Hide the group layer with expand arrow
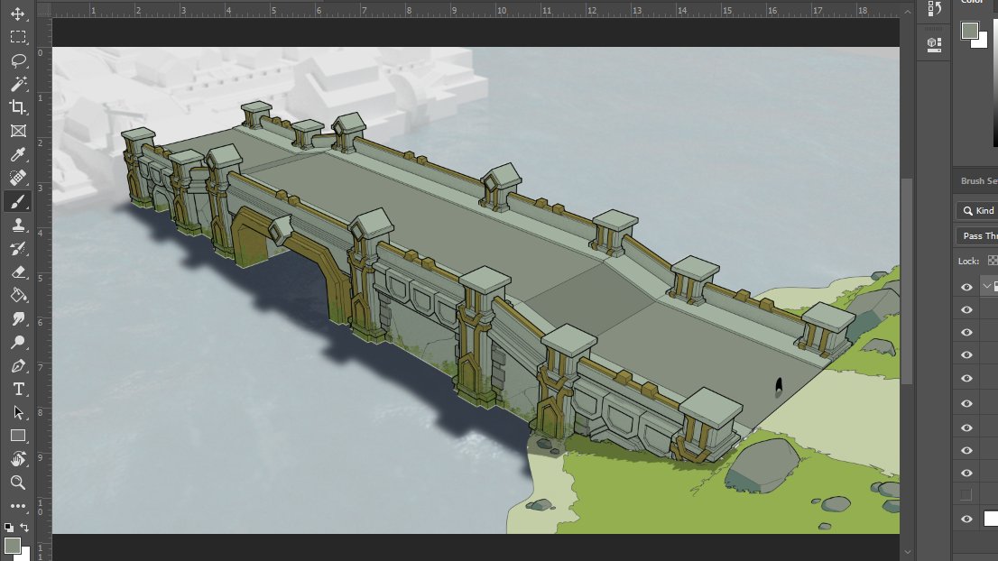This screenshot has height=561, width=998. [x=966, y=287]
